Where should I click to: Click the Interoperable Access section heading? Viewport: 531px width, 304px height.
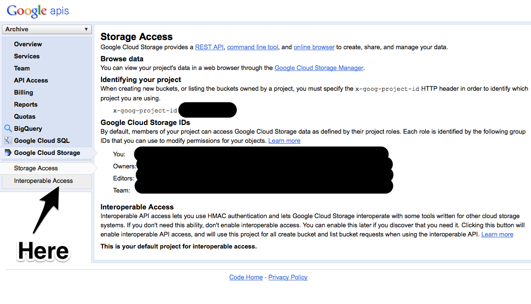click(137, 207)
